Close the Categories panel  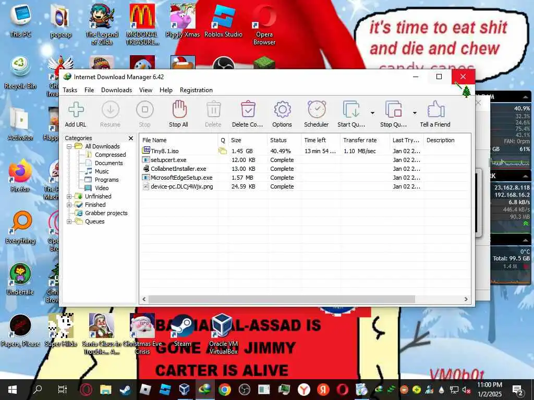(x=131, y=138)
